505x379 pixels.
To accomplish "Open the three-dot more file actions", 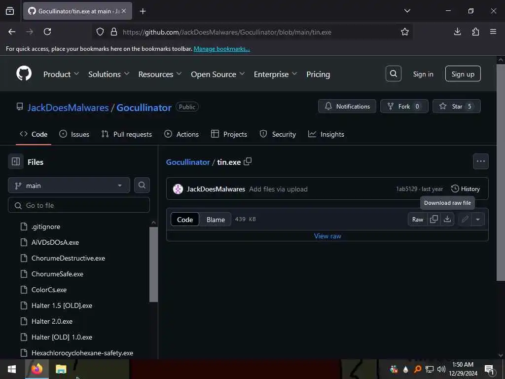I will (480, 161).
